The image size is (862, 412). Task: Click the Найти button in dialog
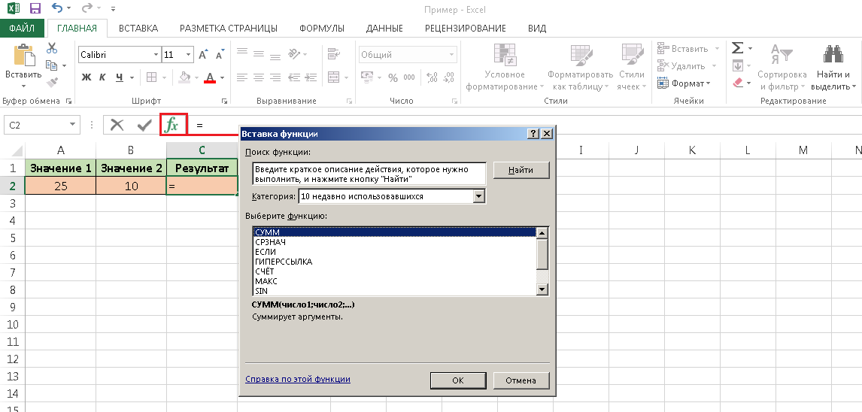pyautogui.click(x=521, y=171)
